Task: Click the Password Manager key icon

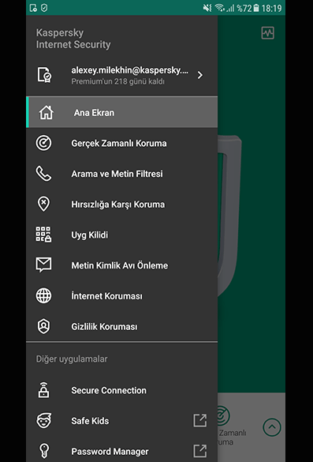Action: pyautogui.click(x=44, y=452)
